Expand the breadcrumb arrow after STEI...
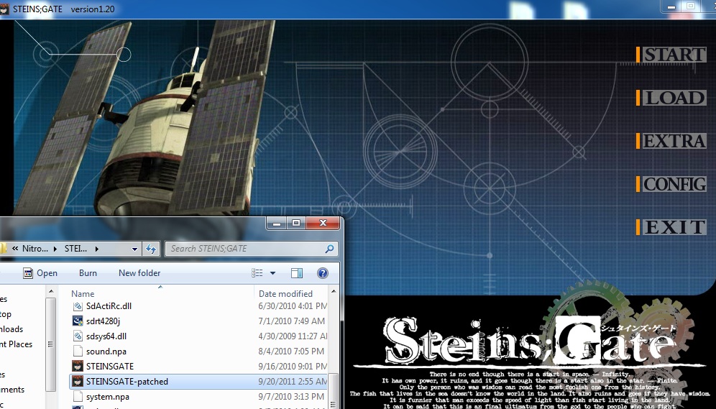Image resolution: width=716 pixels, height=409 pixels. pyautogui.click(x=96, y=249)
